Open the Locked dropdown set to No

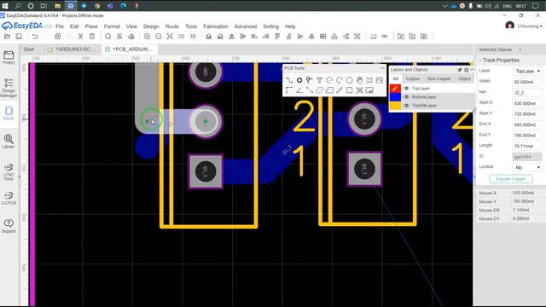(527, 167)
